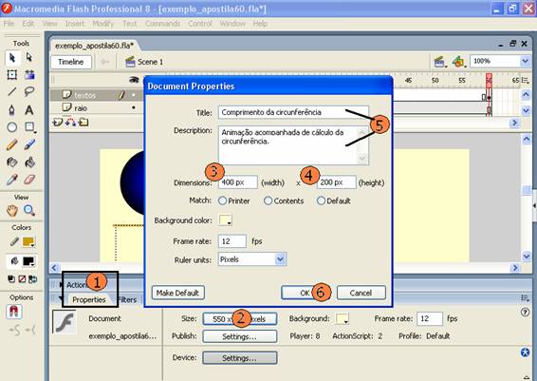Click the Insert Layer Folder icon

point(83,122)
